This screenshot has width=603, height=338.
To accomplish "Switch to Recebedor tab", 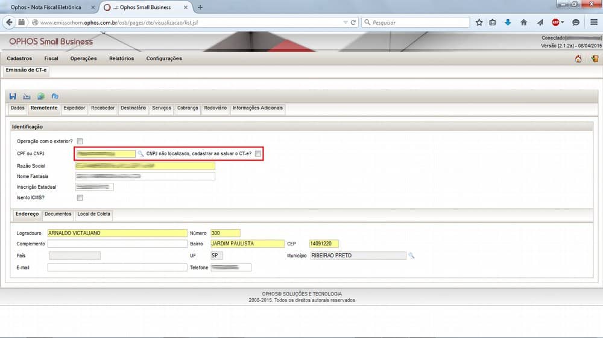I will [x=103, y=108].
